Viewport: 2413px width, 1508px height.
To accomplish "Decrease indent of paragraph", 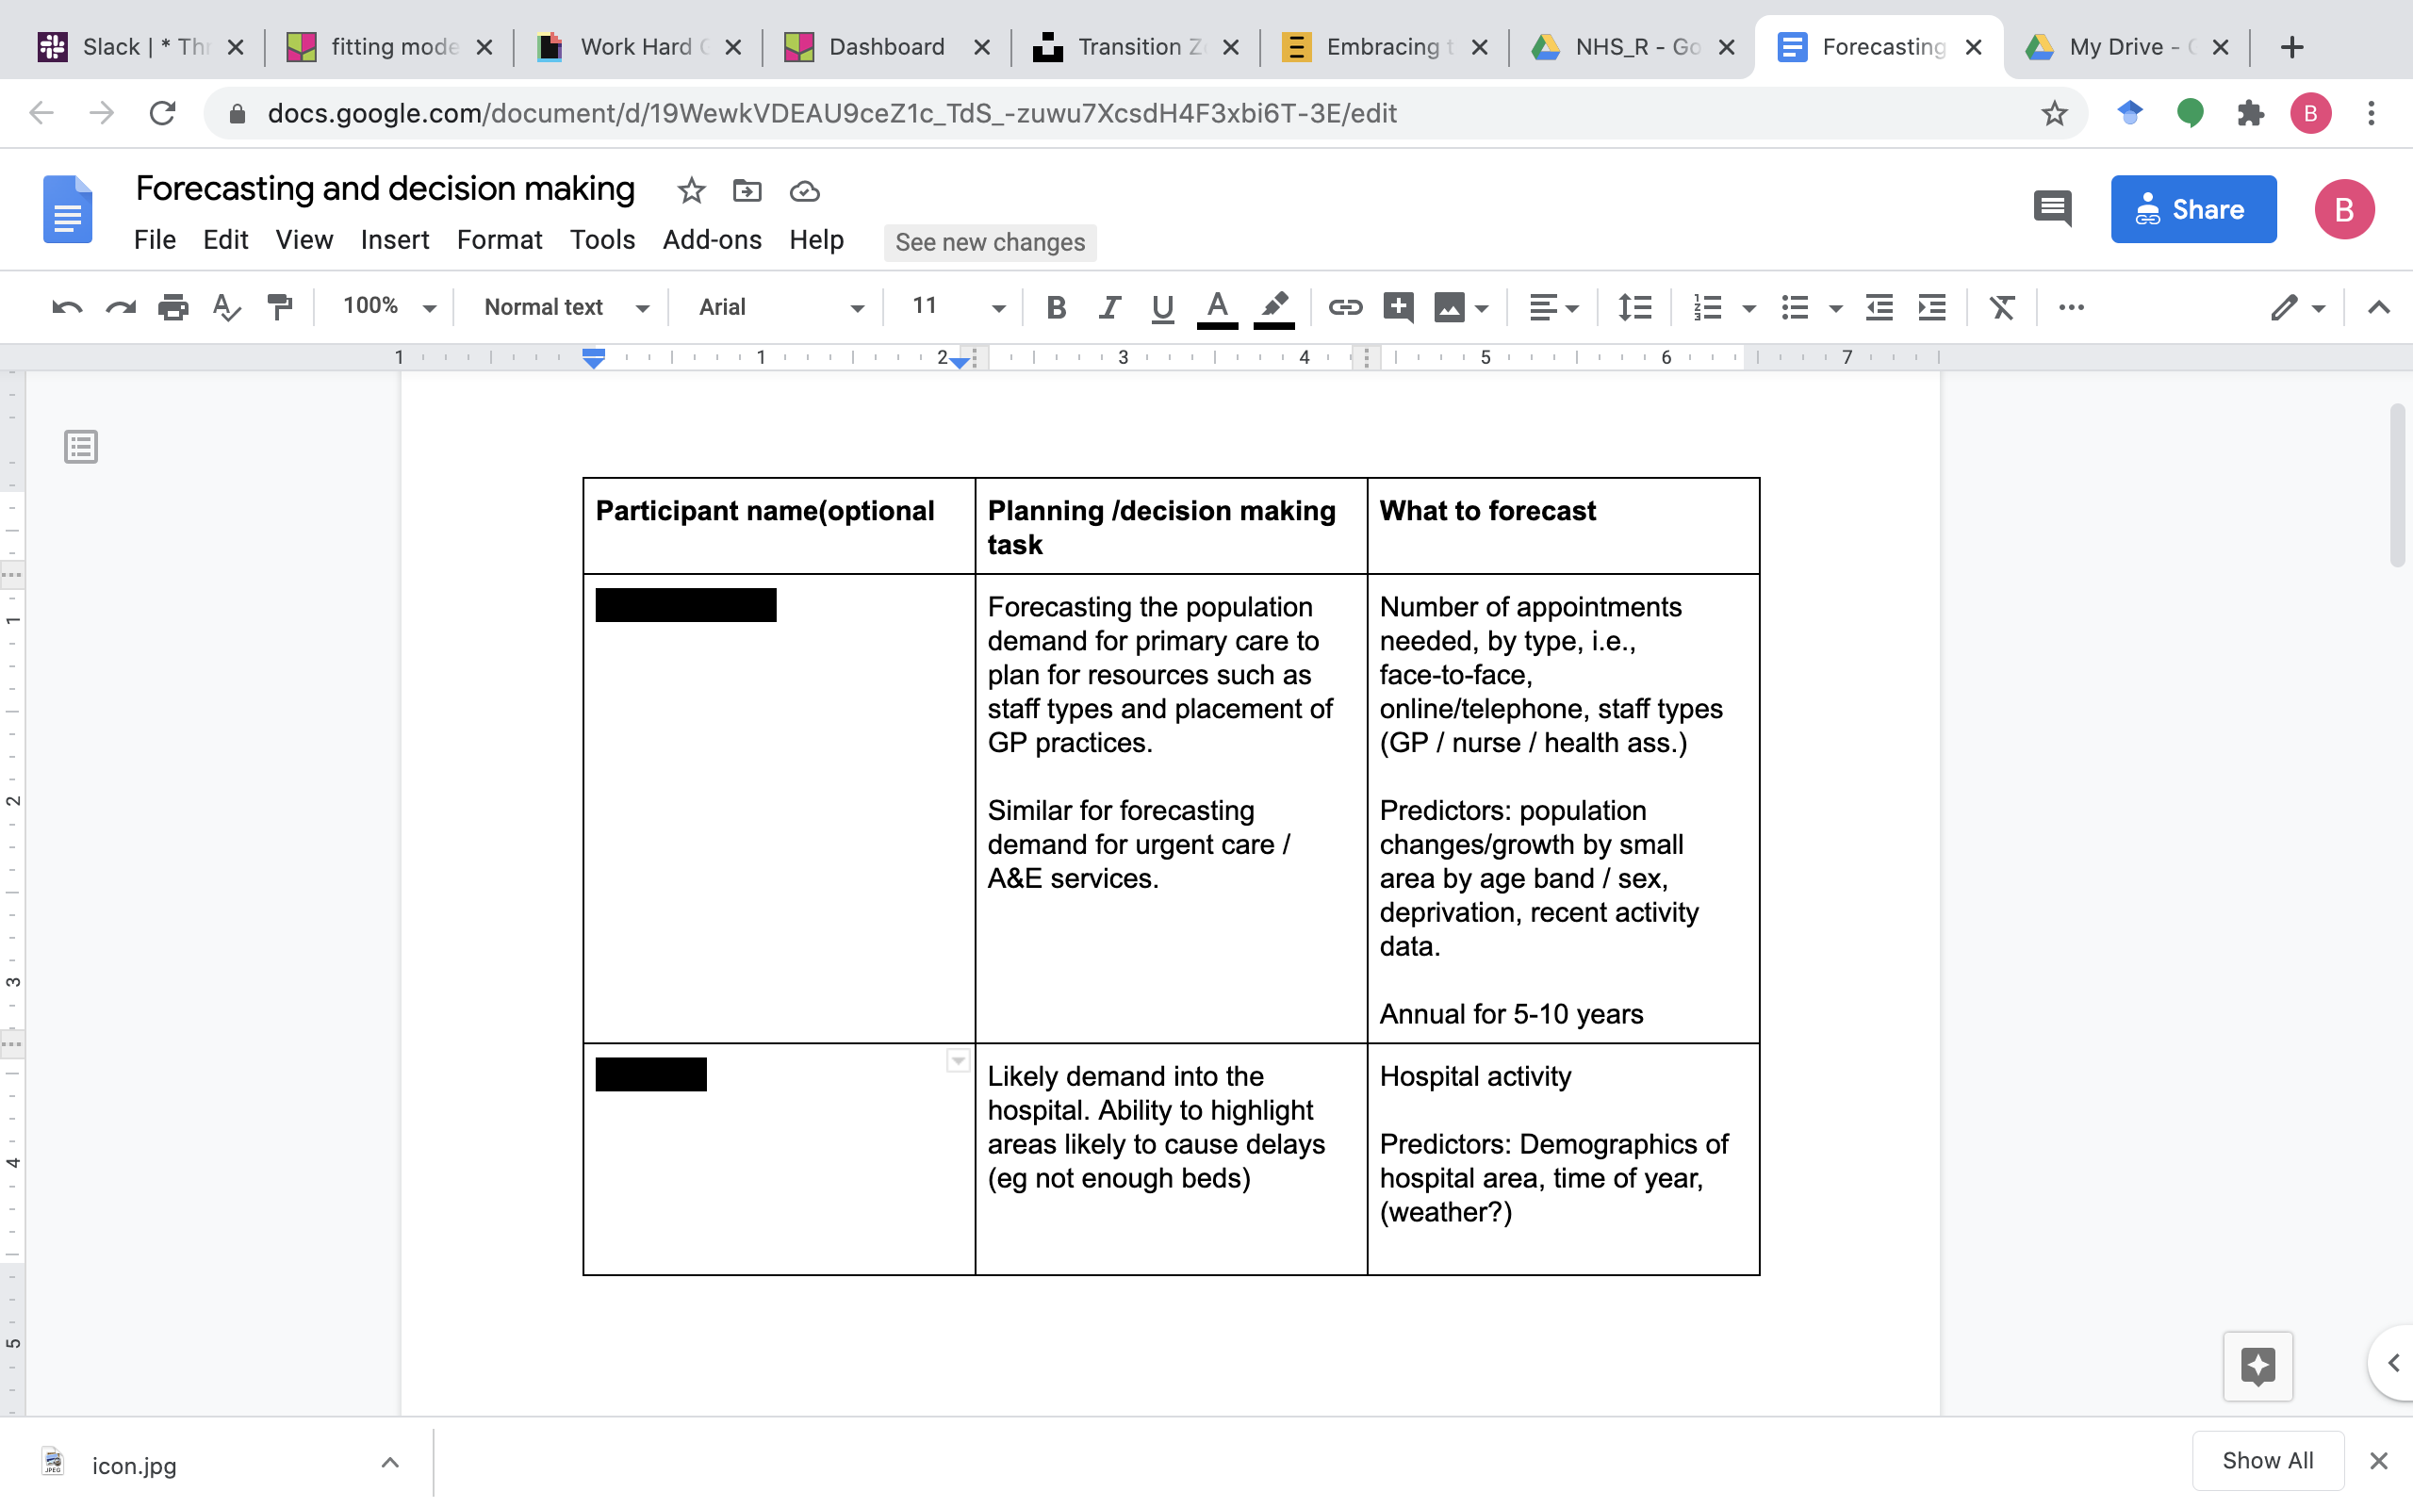I will pyautogui.click(x=1879, y=307).
